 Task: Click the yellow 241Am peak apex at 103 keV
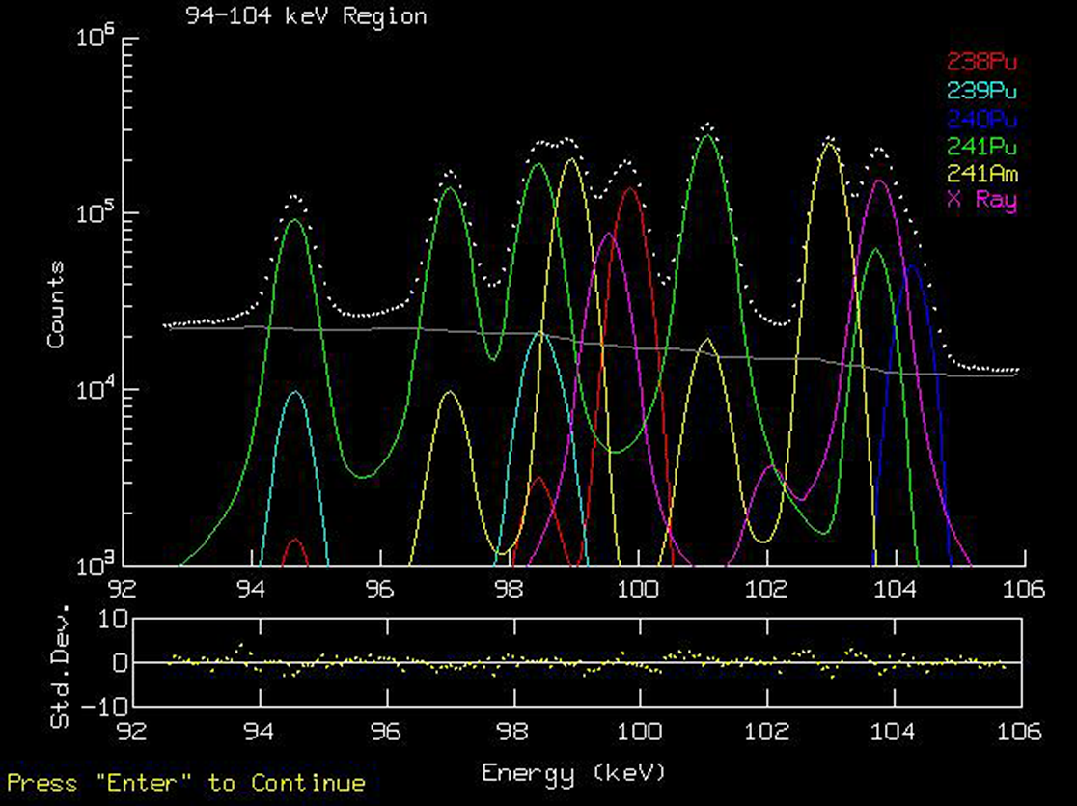pos(829,145)
